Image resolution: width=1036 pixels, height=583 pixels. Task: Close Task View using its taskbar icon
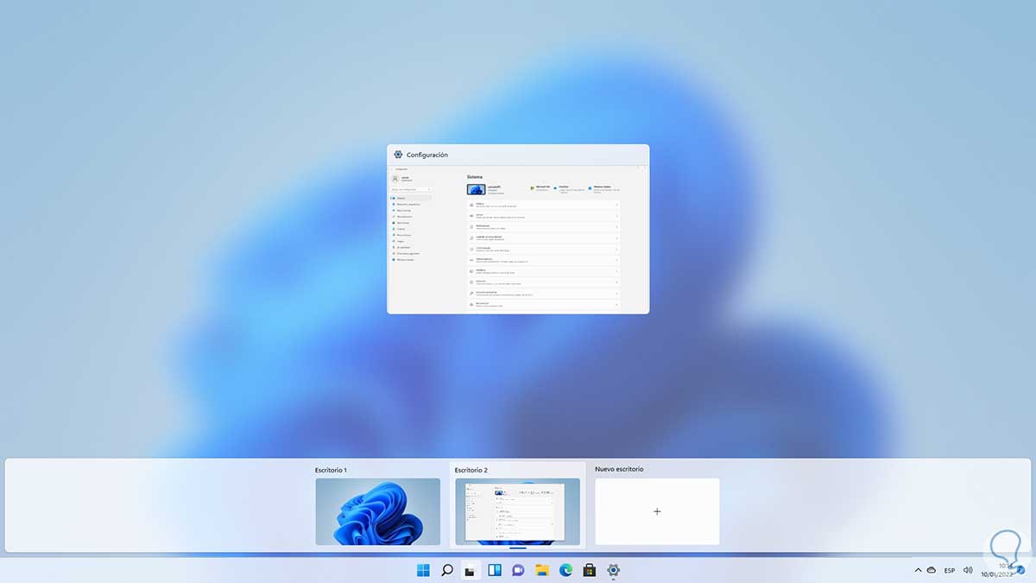click(471, 570)
